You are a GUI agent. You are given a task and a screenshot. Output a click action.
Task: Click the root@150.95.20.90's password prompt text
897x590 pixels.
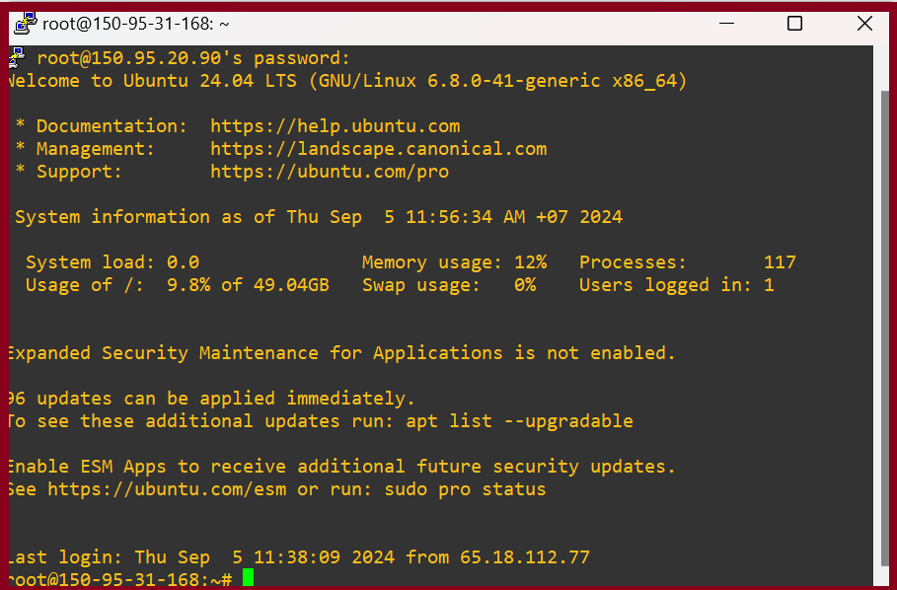tap(193, 58)
